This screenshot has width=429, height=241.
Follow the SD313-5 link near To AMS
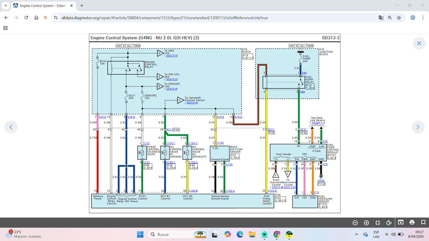tap(171, 56)
